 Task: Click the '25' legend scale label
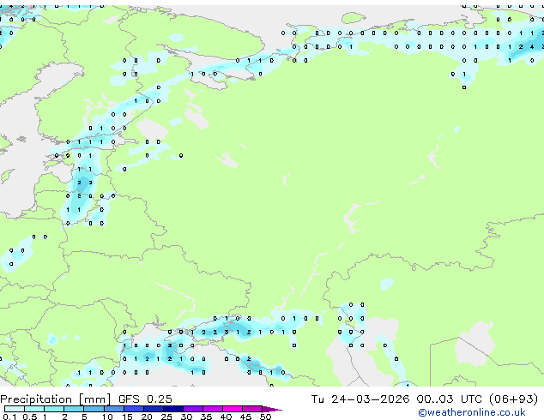[166, 417]
